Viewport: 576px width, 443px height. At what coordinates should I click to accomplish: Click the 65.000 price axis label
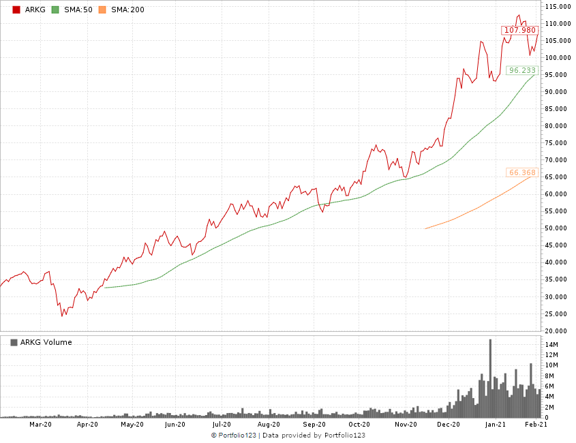tap(556, 177)
